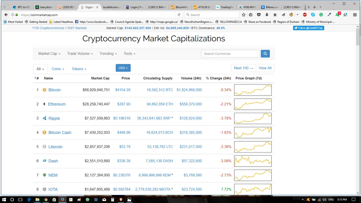Reload the page with the refresh icon
Viewport: 361px width, 203px height.
point(179,15)
